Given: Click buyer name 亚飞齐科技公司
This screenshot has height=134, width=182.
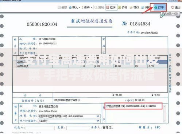Looking at the screenshot, I should (x=47, y=39).
